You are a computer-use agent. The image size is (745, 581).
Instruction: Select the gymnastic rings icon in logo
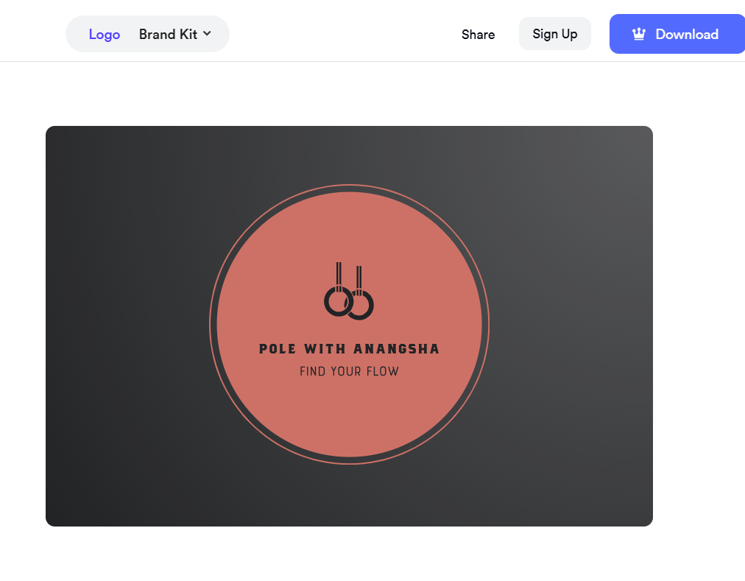pos(349,290)
